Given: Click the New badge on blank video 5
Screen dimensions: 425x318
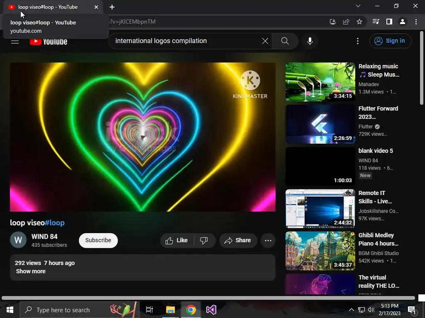Looking at the screenshot, I should (365, 176).
